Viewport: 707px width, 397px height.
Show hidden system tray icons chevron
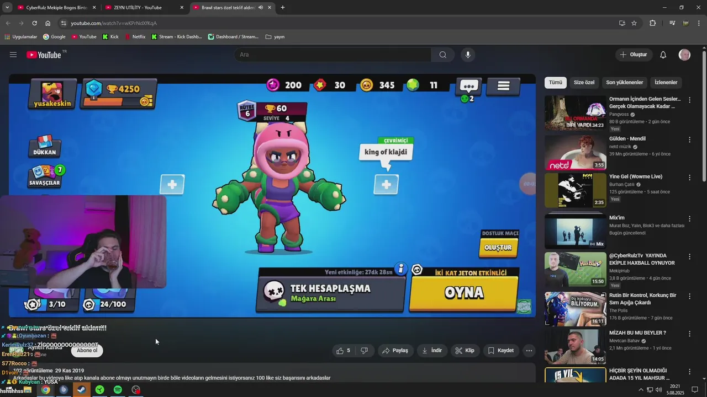tap(641, 390)
